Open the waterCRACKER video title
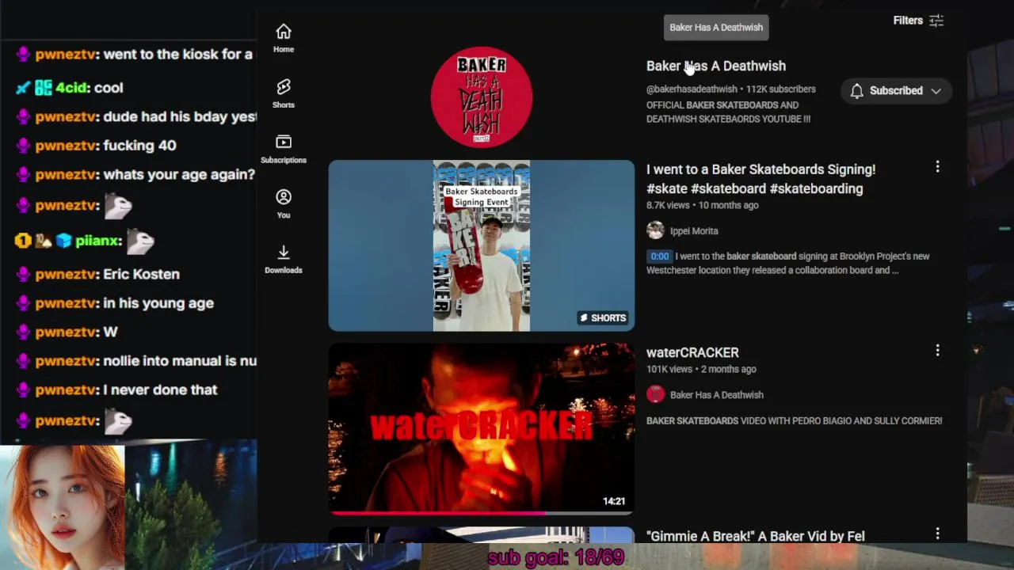Screen dimensions: 1014x570 (x=692, y=352)
